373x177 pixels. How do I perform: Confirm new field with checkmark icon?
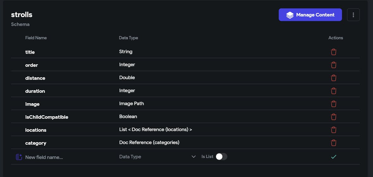pyautogui.click(x=333, y=157)
